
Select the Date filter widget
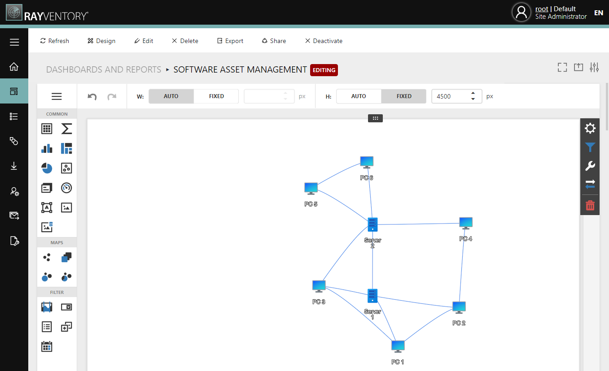tap(47, 346)
